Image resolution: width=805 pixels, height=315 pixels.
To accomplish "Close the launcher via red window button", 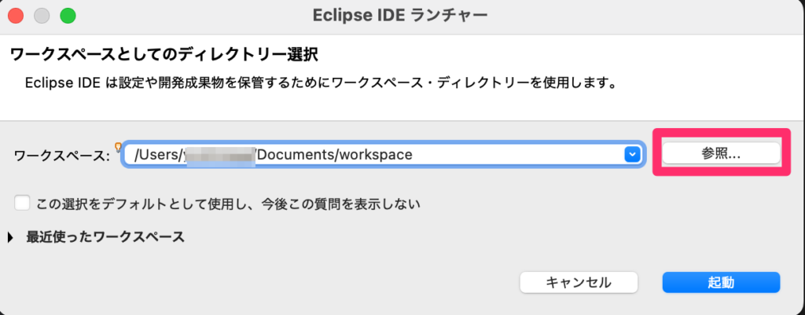I will coord(16,16).
